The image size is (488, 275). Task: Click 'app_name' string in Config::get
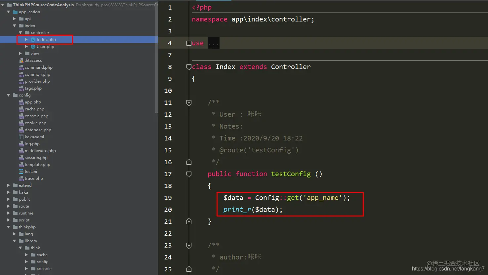322,198
